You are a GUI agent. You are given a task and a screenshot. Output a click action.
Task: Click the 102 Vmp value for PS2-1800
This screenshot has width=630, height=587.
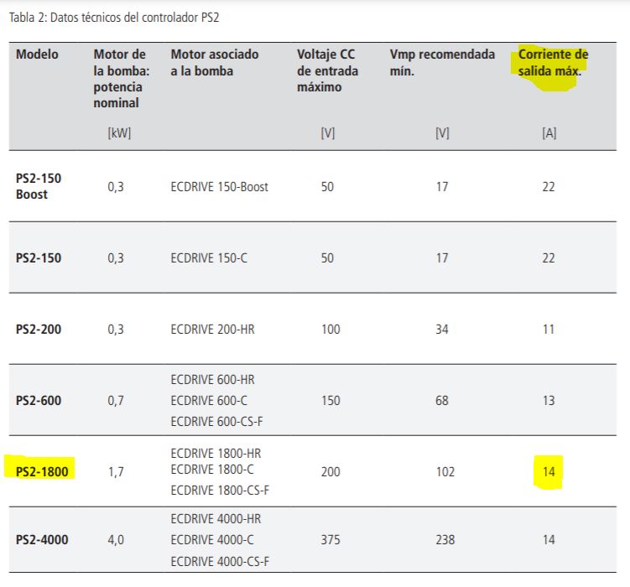click(x=445, y=471)
